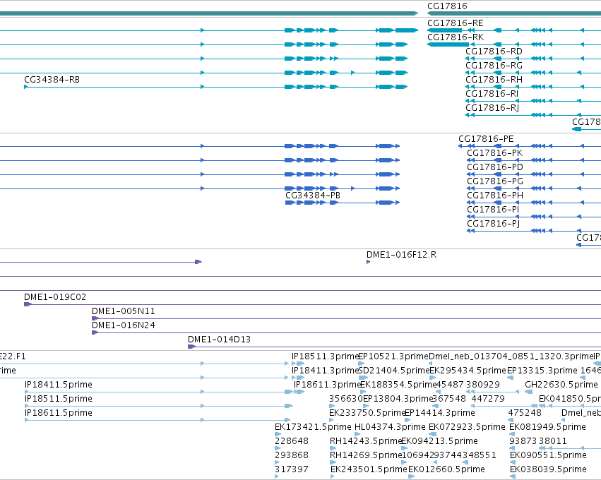Image resolution: width=601 pixels, height=480 pixels.
Task: Click the feature labeled 293868
Action: [x=291, y=456]
